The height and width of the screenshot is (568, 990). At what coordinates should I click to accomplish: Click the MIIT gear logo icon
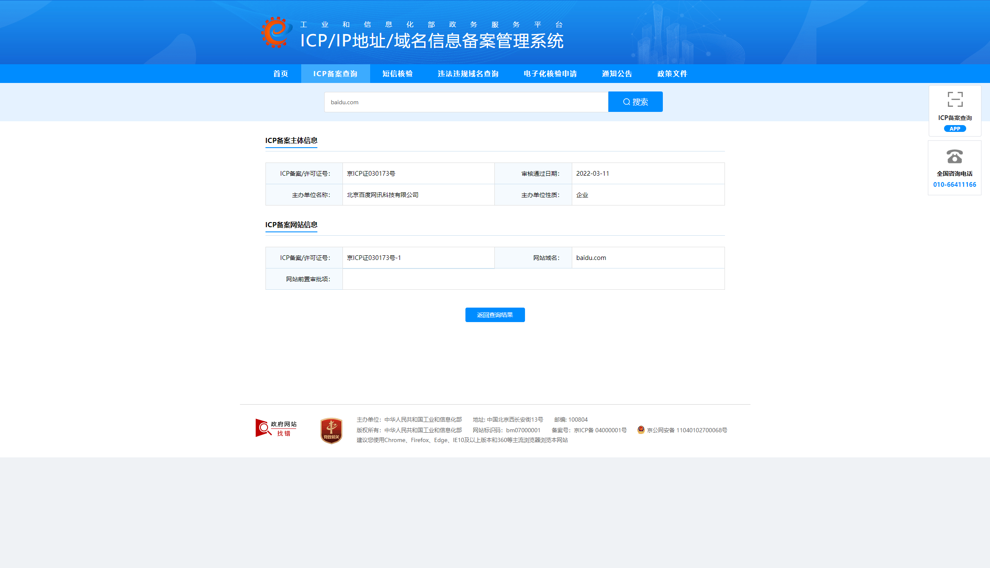[277, 32]
